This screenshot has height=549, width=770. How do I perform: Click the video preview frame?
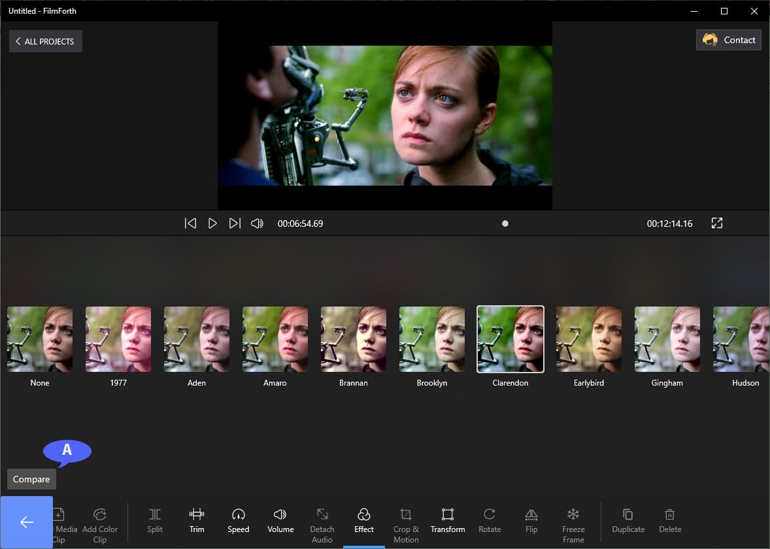(x=385, y=116)
